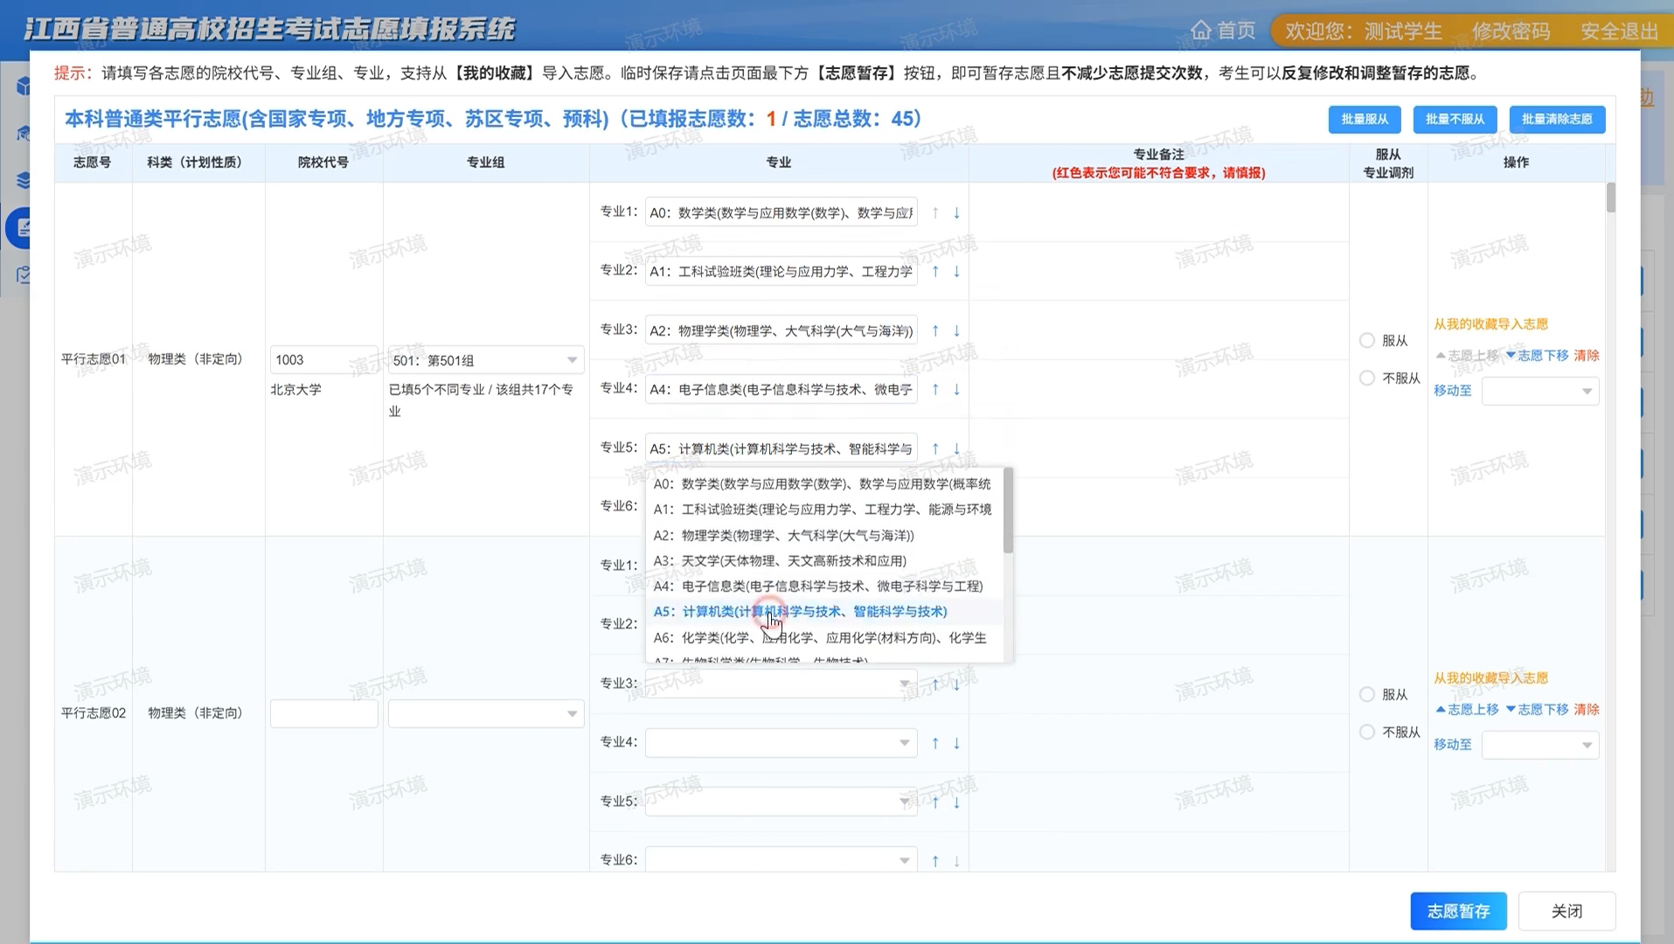Click the 志愿暂存 button

click(x=1457, y=911)
